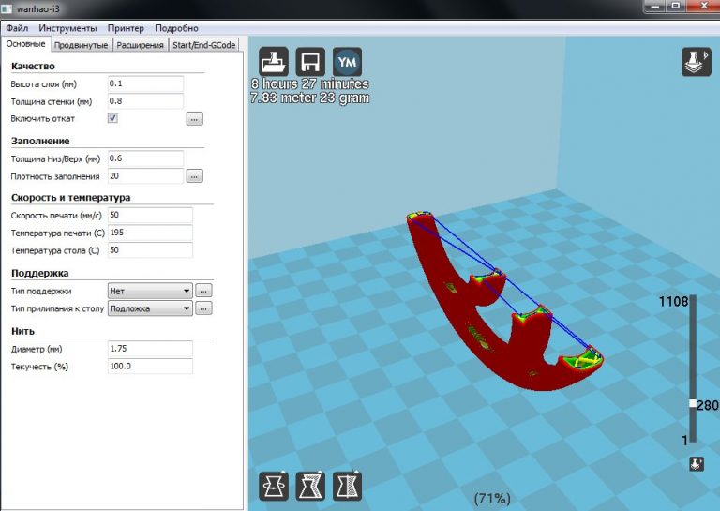This screenshot has height=511, width=720.
Task: Click the small icon below layer slider
Action: [696, 463]
